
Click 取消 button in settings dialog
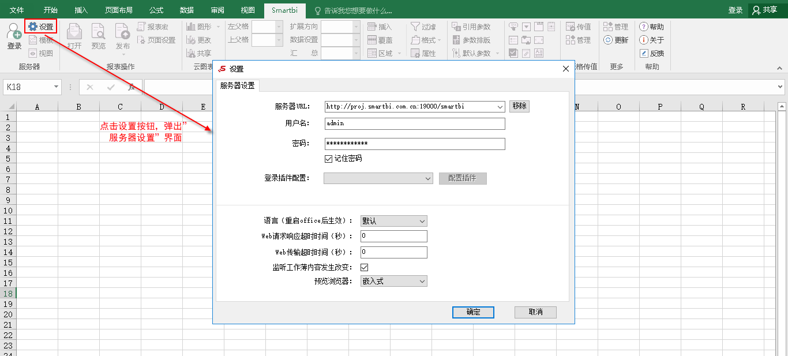click(535, 312)
